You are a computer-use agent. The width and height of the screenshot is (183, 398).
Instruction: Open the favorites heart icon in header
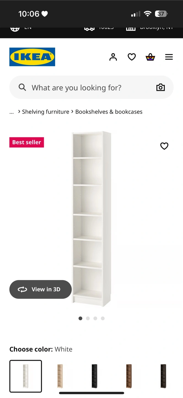[x=132, y=57]
